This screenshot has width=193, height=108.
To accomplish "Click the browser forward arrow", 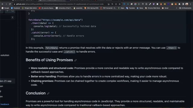I will (x=6, y=4).
